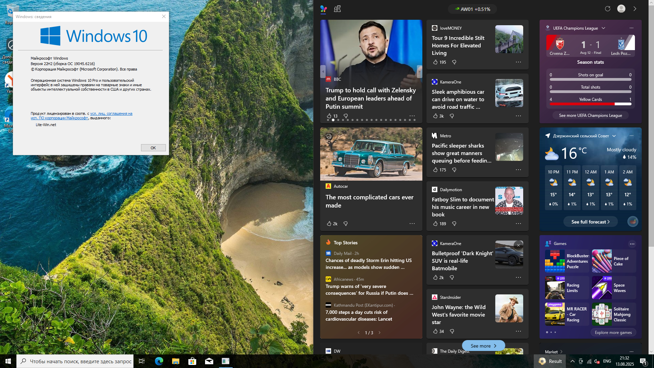Click the Windows Start button
Screen dimensions: 654x368
(8, 361)
